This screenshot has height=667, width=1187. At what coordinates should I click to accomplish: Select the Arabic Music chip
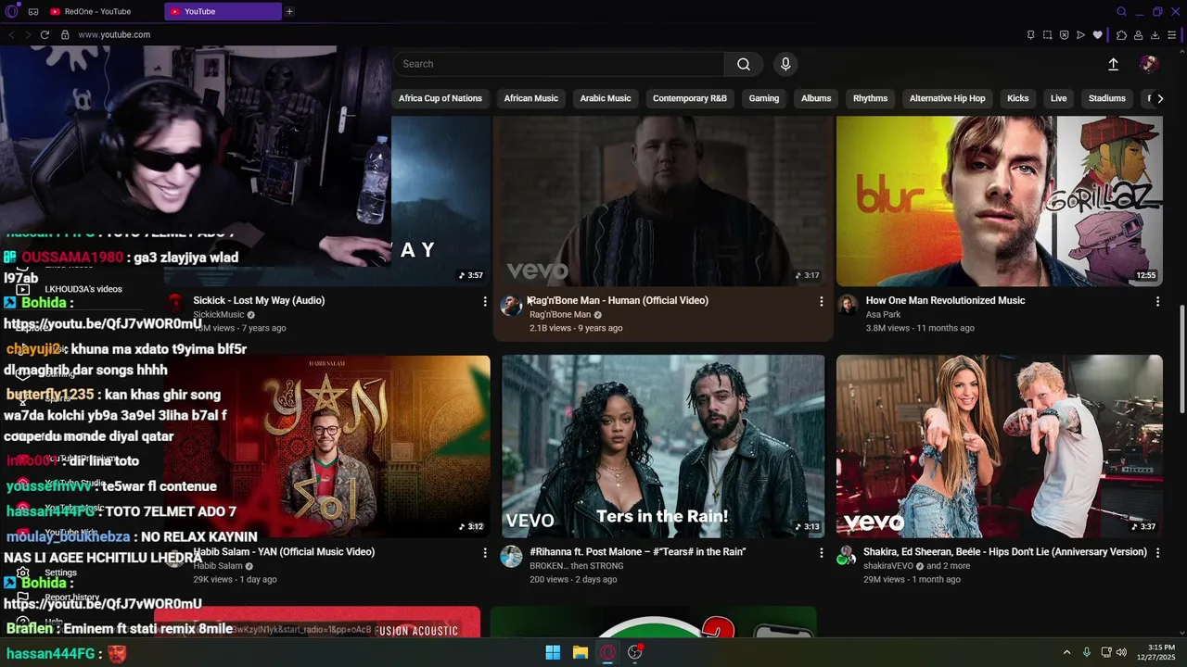pyautogui.click(x=606, y=98)
